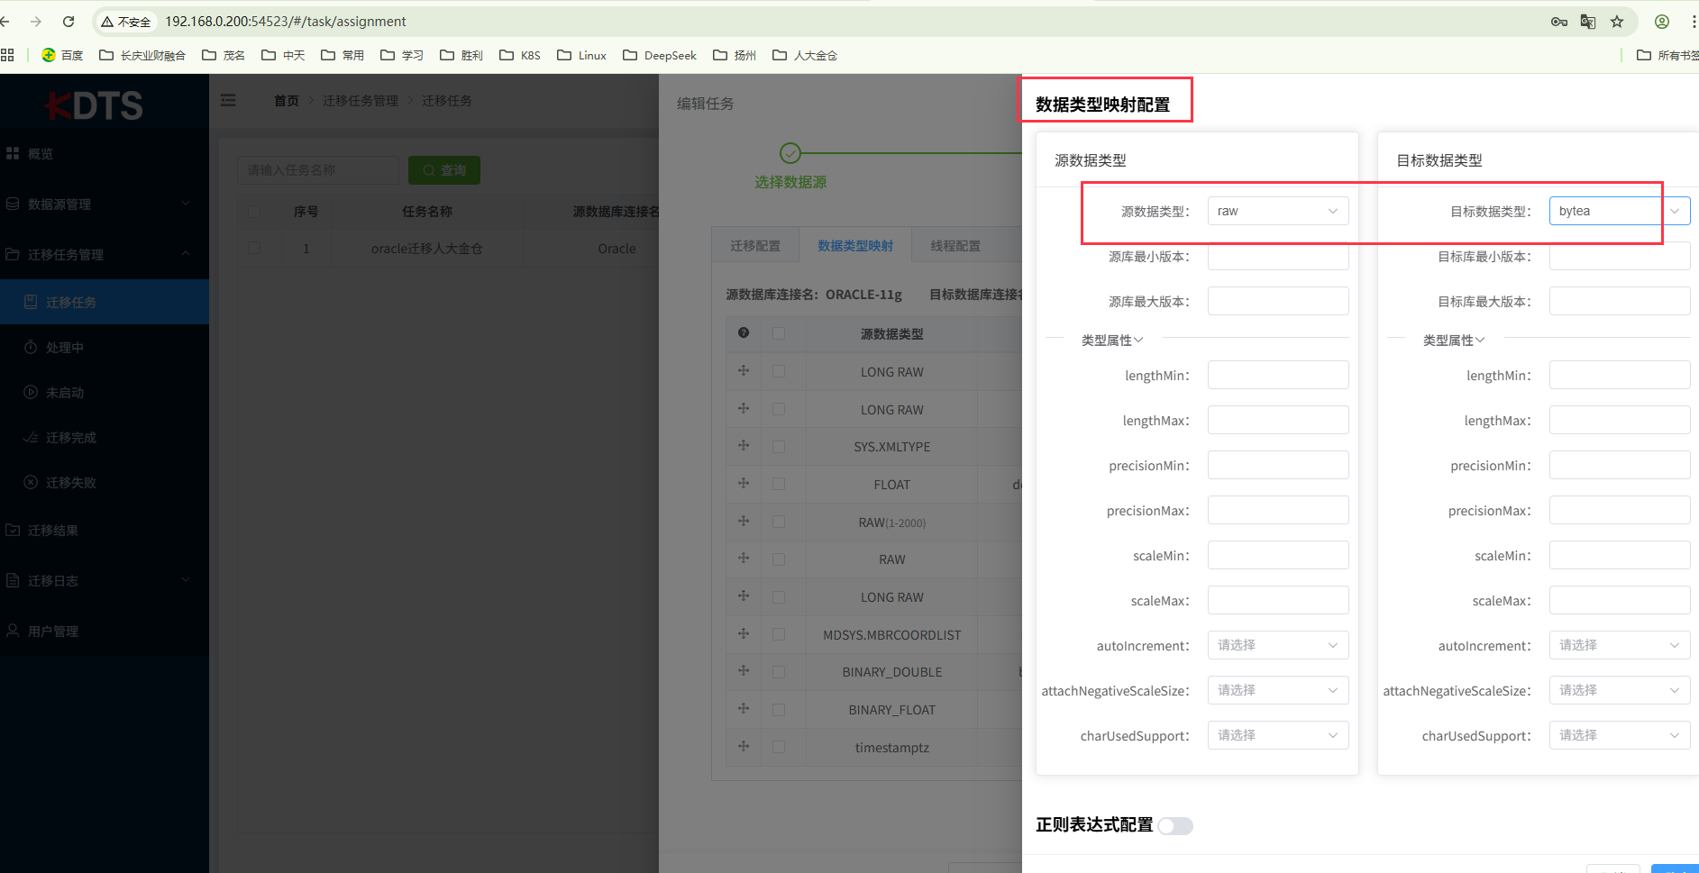Open the apps grid icon in bookmarks bar

(x=7, y=55)
